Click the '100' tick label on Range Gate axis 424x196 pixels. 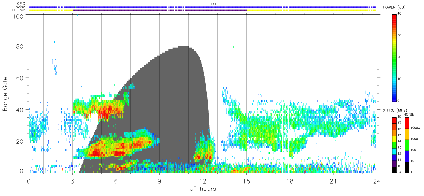point(18,16)
